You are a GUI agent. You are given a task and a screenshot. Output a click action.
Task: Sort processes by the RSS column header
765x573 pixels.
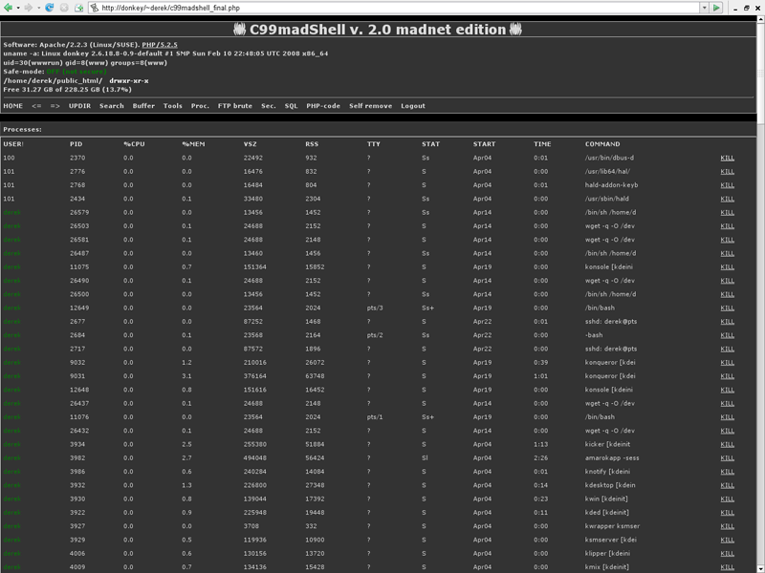312,144
